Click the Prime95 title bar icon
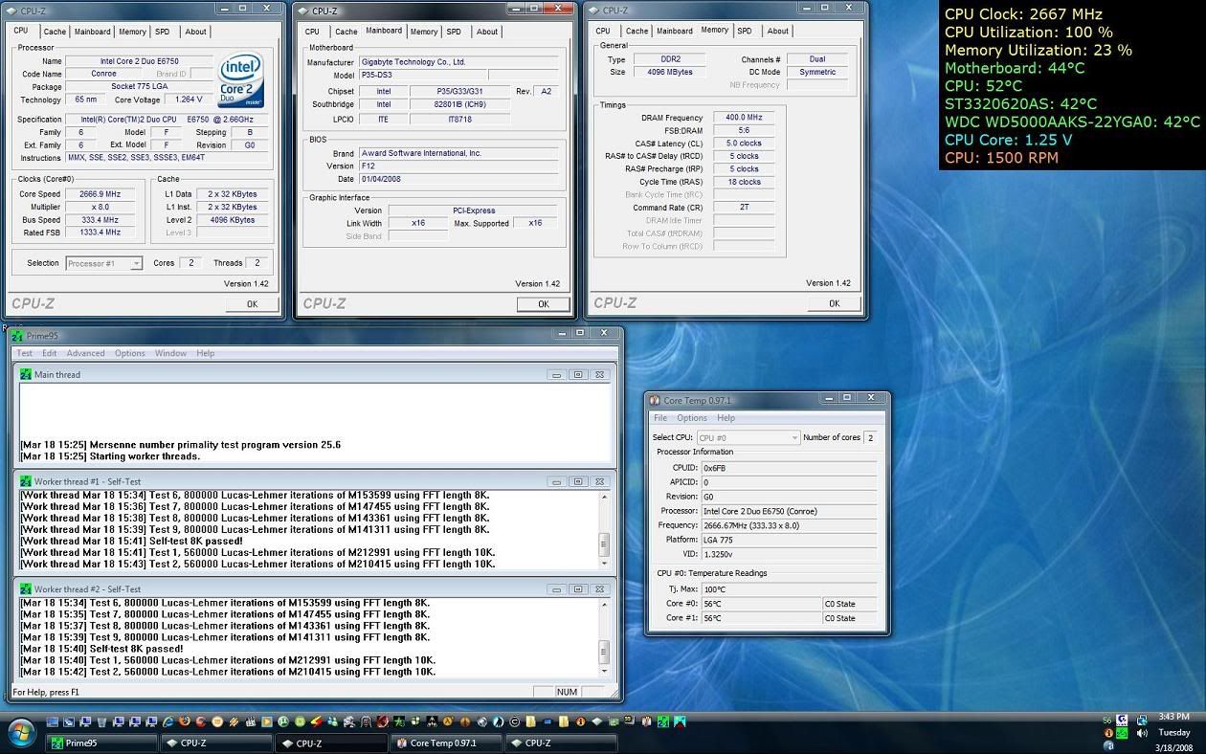The width and height of the screenshot is (1206, 754). [x=17, y=335]
